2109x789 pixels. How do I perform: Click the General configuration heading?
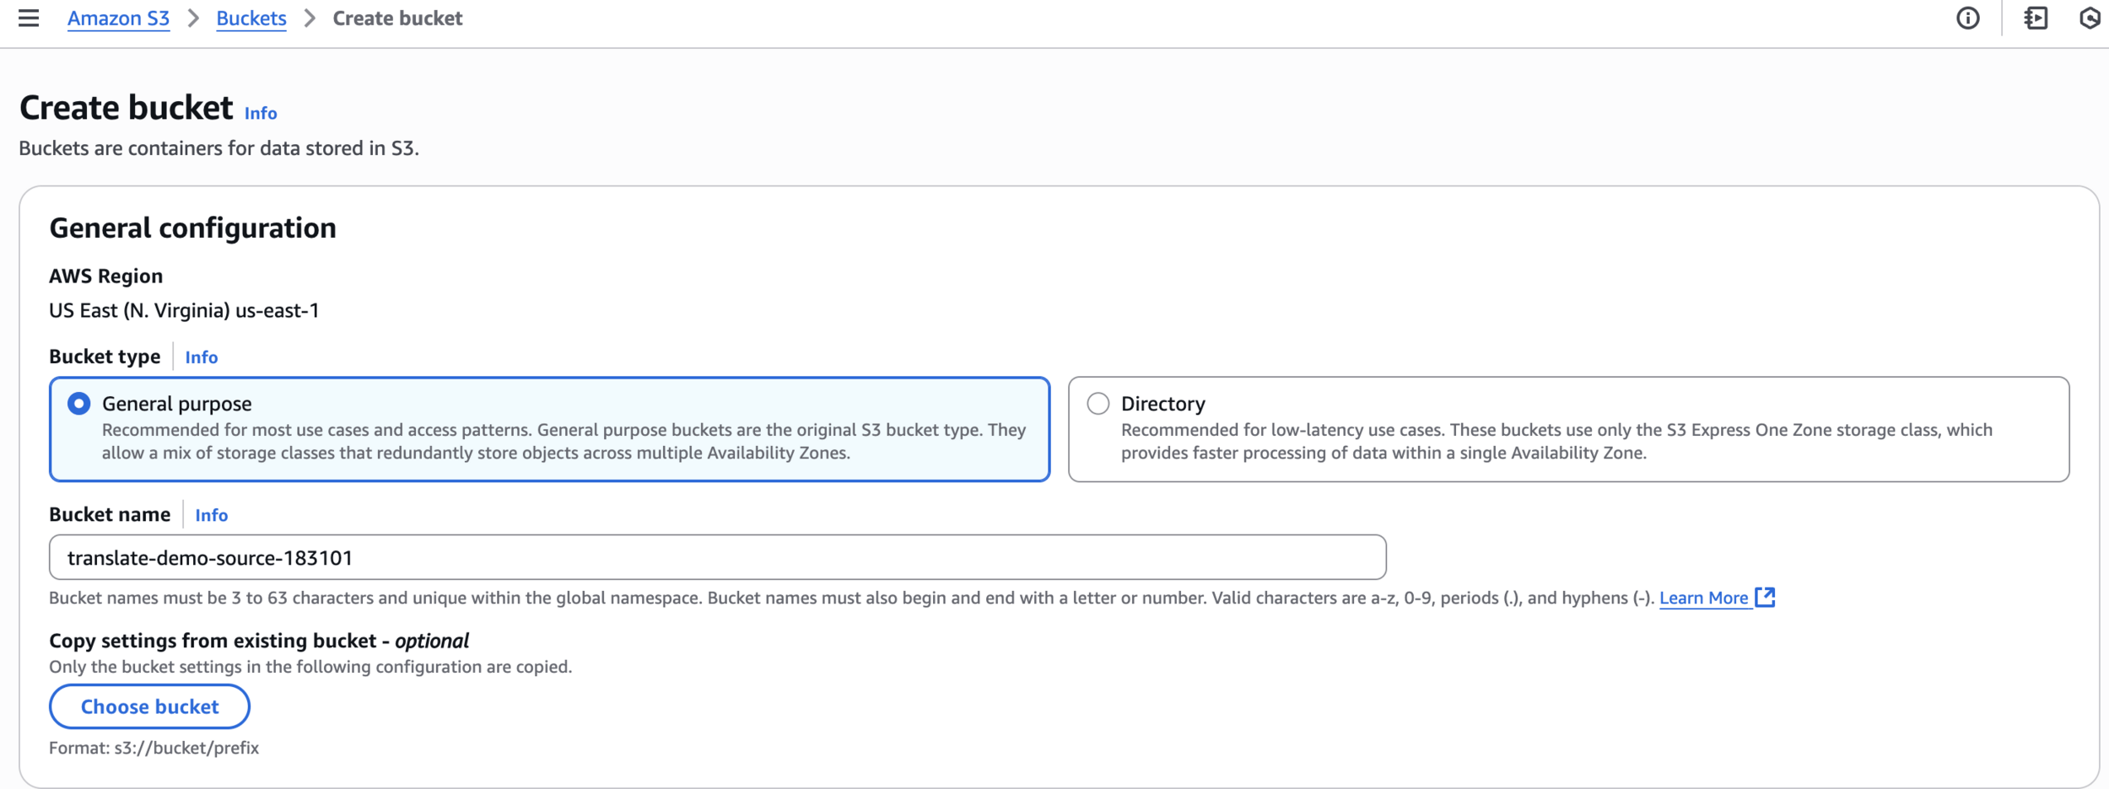[x=192, y=228]
